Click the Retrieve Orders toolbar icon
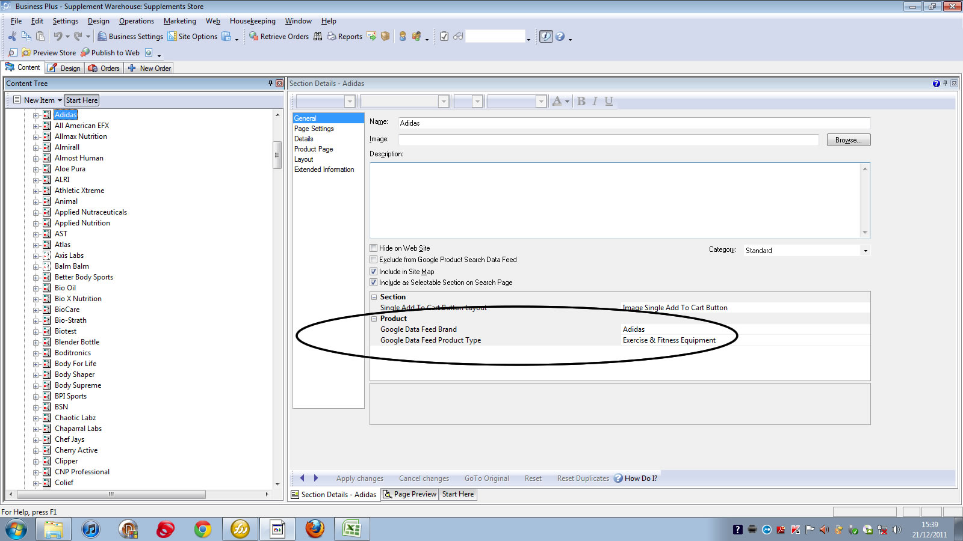This screenshot has height=541, width=963. (254, 37)
